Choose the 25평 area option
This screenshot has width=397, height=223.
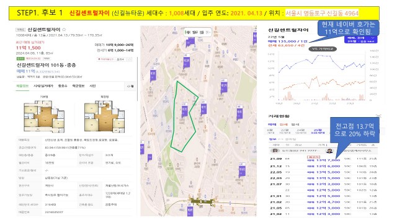tap(317, 131)
